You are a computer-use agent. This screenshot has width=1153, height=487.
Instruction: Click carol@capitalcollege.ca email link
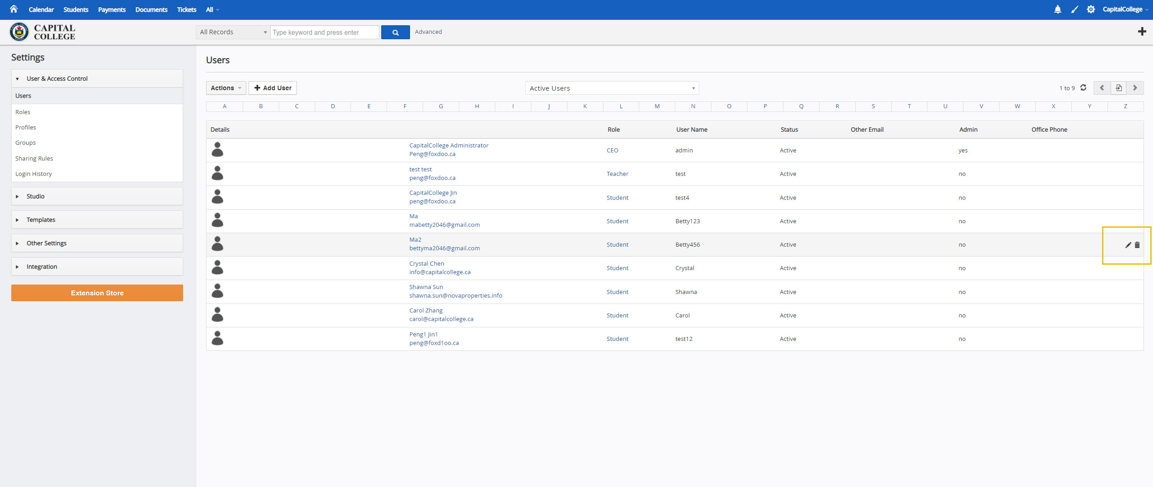point(441,319)
